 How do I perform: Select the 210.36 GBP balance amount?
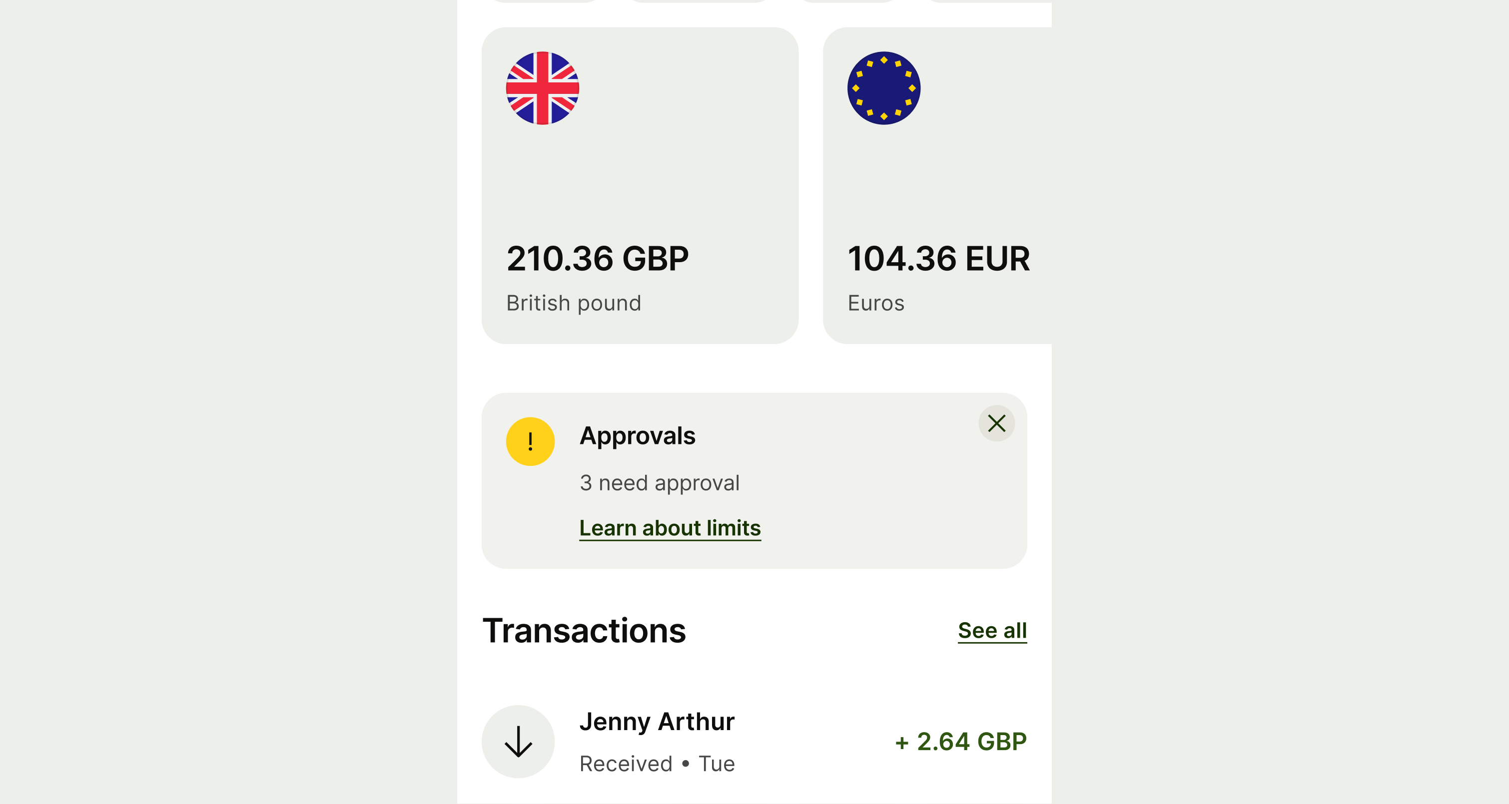click(x=598, y=259)
